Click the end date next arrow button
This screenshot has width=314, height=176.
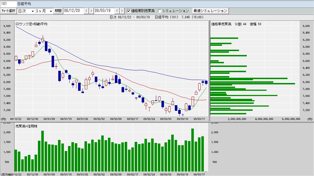pyautogui.click(x=122, y=11)
